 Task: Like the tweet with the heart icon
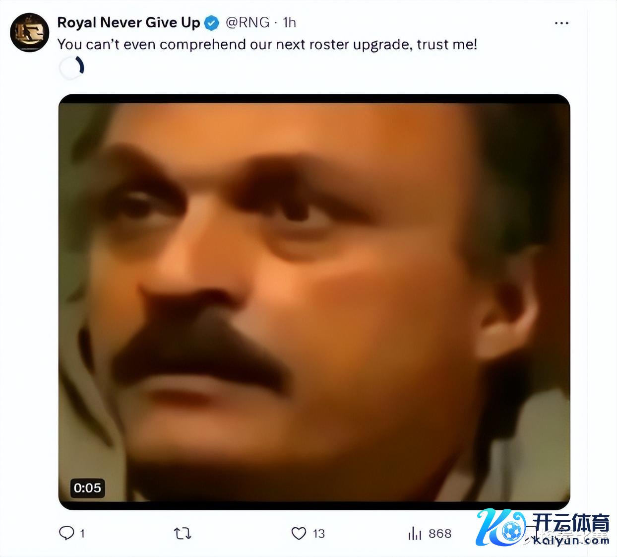click(x=299, y=534)
